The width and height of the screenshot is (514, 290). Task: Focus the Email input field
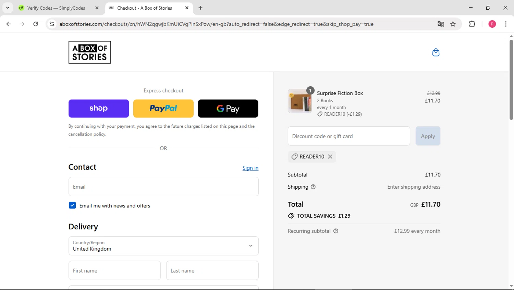[163, 187]
